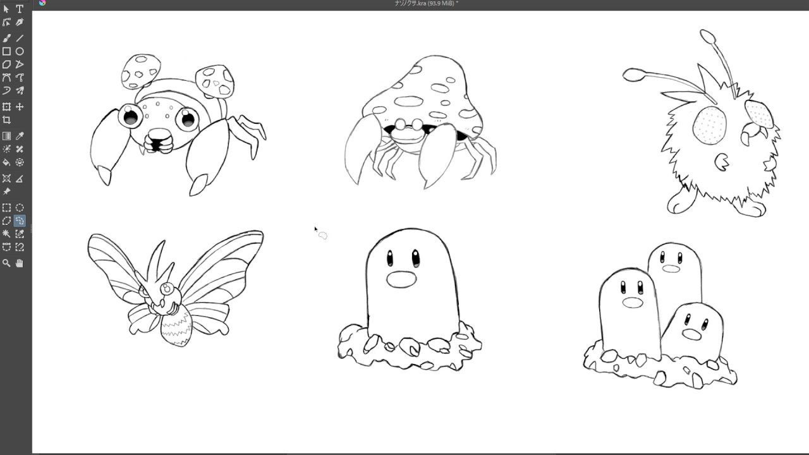The image size is (809, 455).
Task: Select the Zoom magnifier tool
Action: pos(6,263)
